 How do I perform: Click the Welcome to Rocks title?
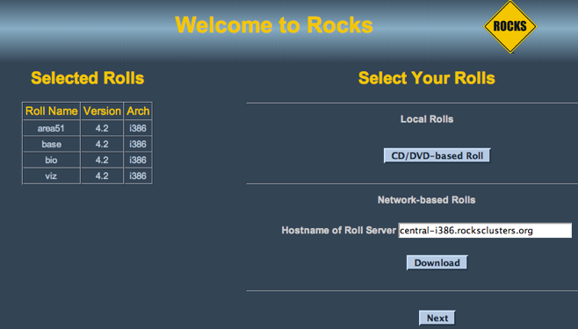click(274, 25)
